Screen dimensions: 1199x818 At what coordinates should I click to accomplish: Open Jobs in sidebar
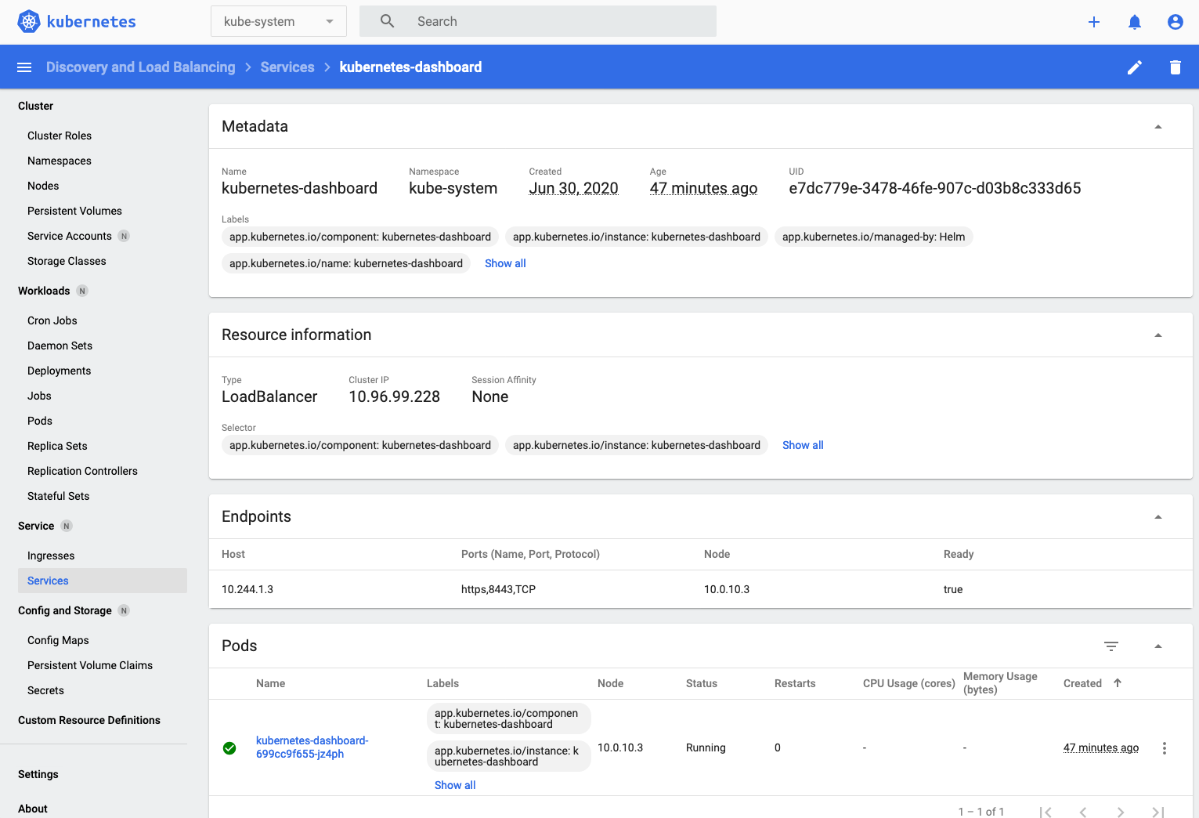[x=39, y=396]
